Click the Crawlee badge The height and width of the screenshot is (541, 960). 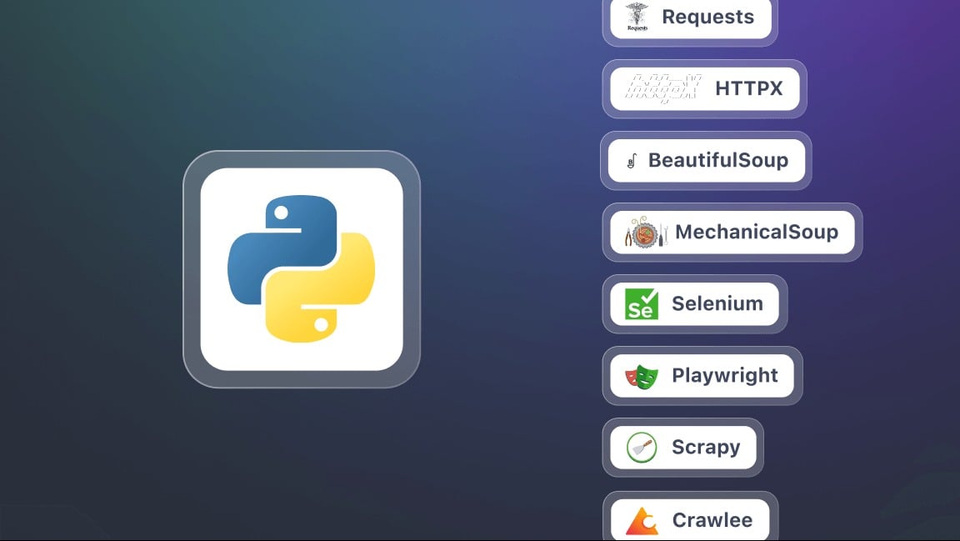[x=690, y=518]
